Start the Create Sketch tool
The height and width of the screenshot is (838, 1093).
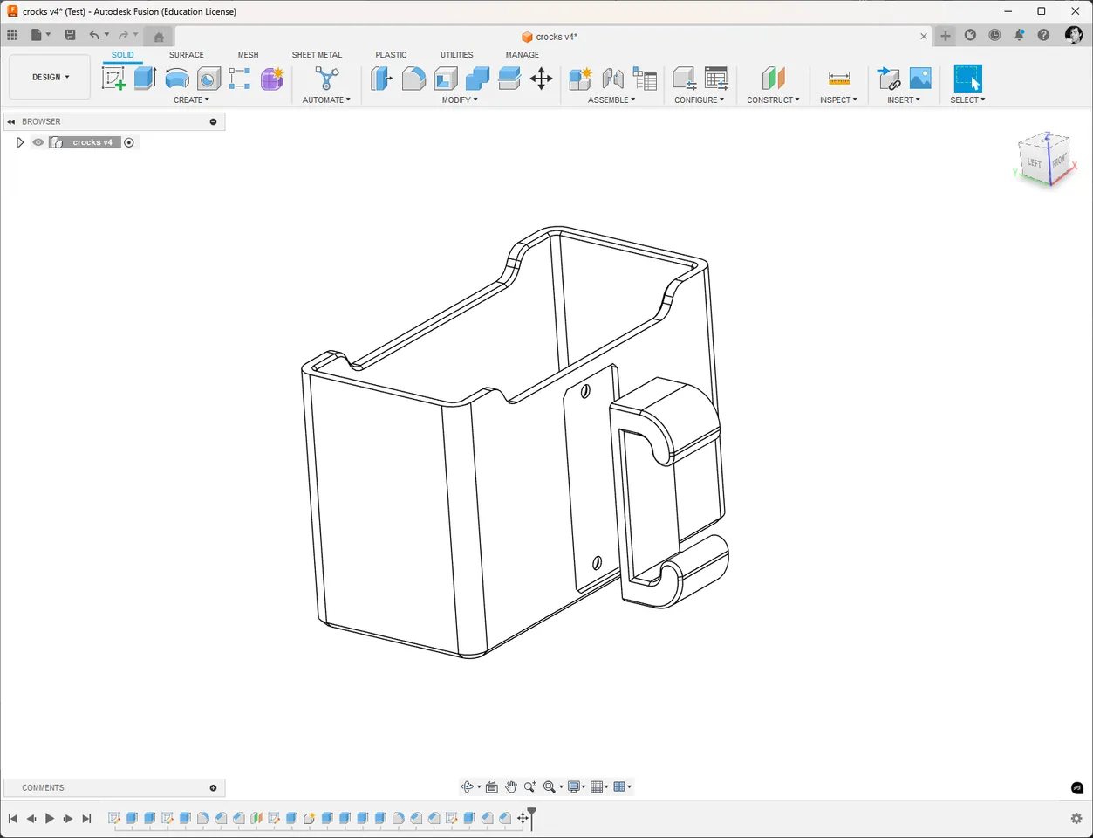tap(113, 79)
